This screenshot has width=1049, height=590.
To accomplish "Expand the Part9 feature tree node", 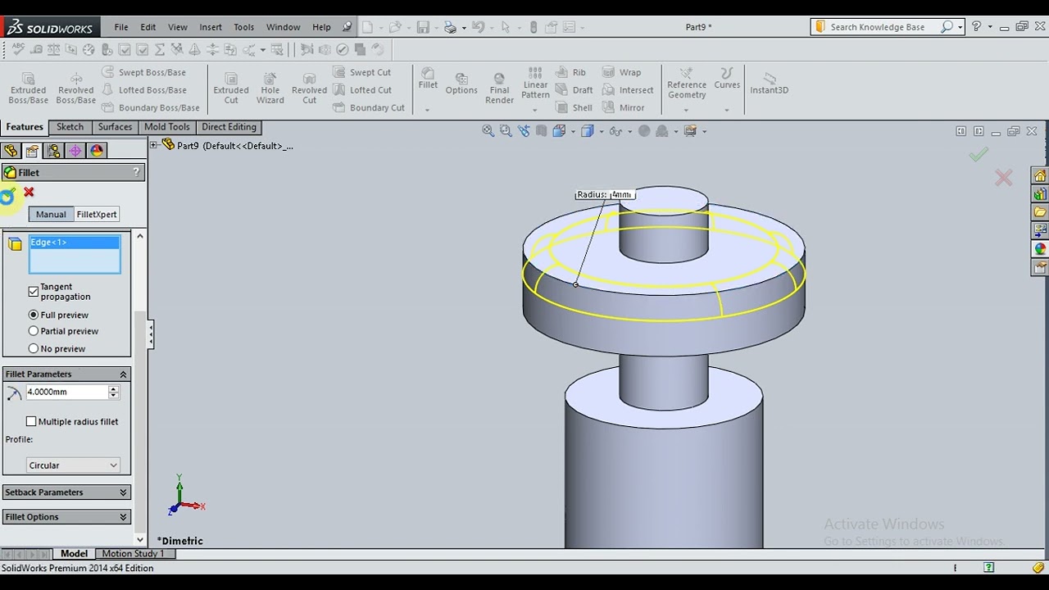I will coord(153,145).
